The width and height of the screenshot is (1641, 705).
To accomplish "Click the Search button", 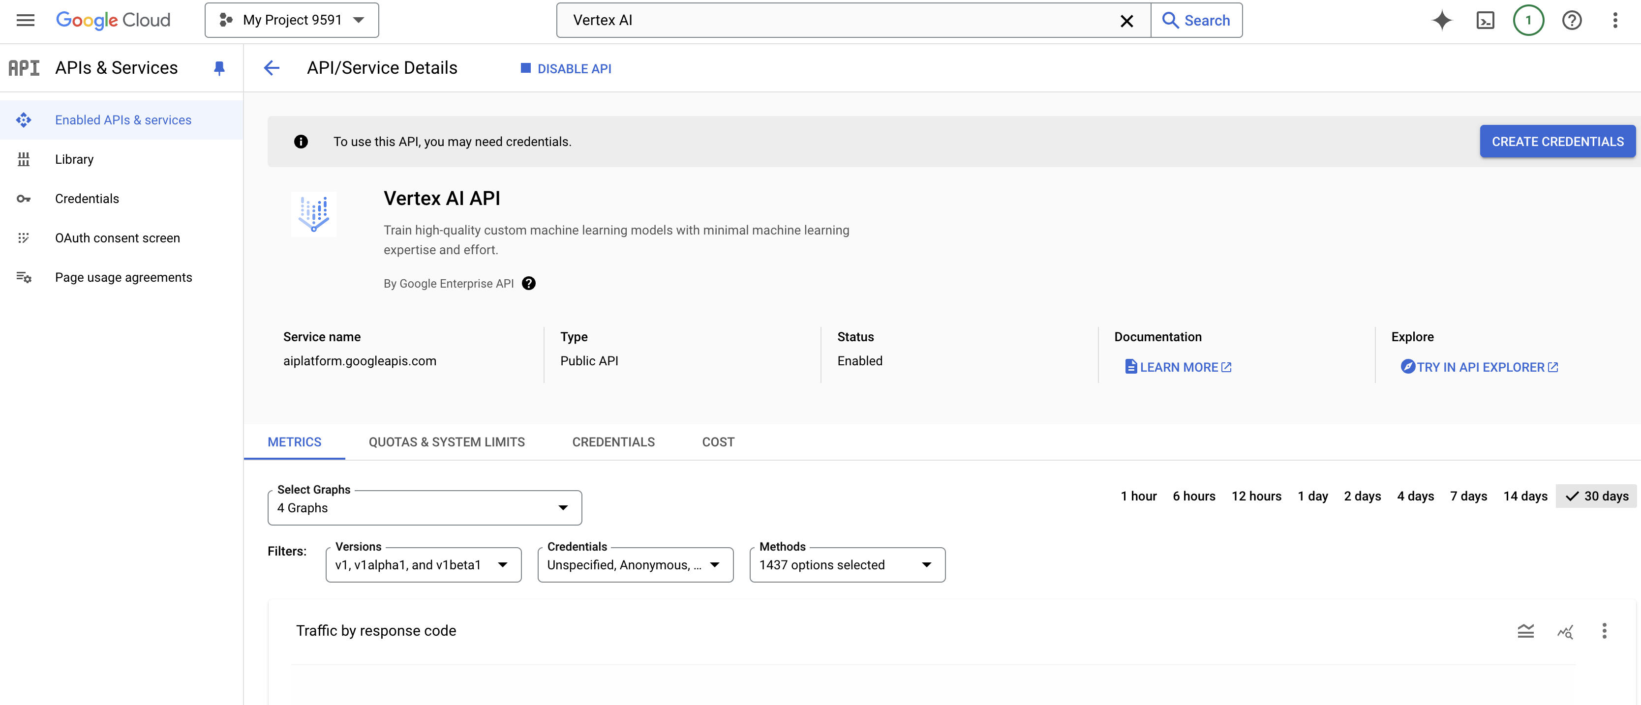I will (x=1196, y=20).
